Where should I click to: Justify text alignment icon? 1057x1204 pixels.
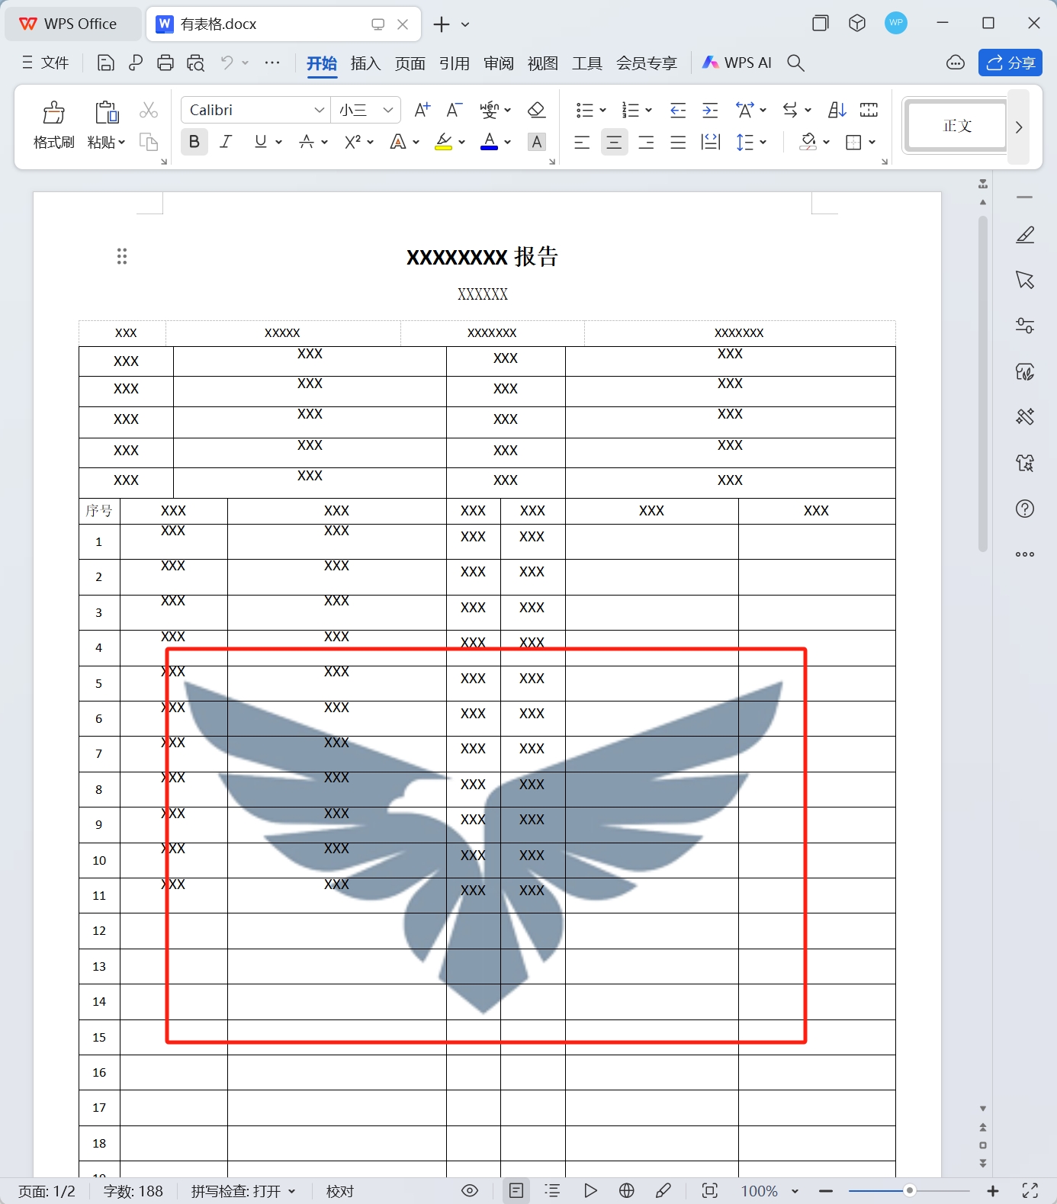coord(678,143)
